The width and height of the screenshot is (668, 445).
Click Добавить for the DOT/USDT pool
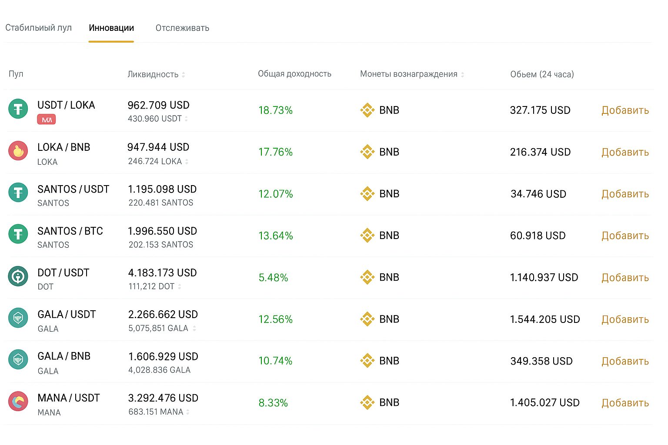point(625,277)
